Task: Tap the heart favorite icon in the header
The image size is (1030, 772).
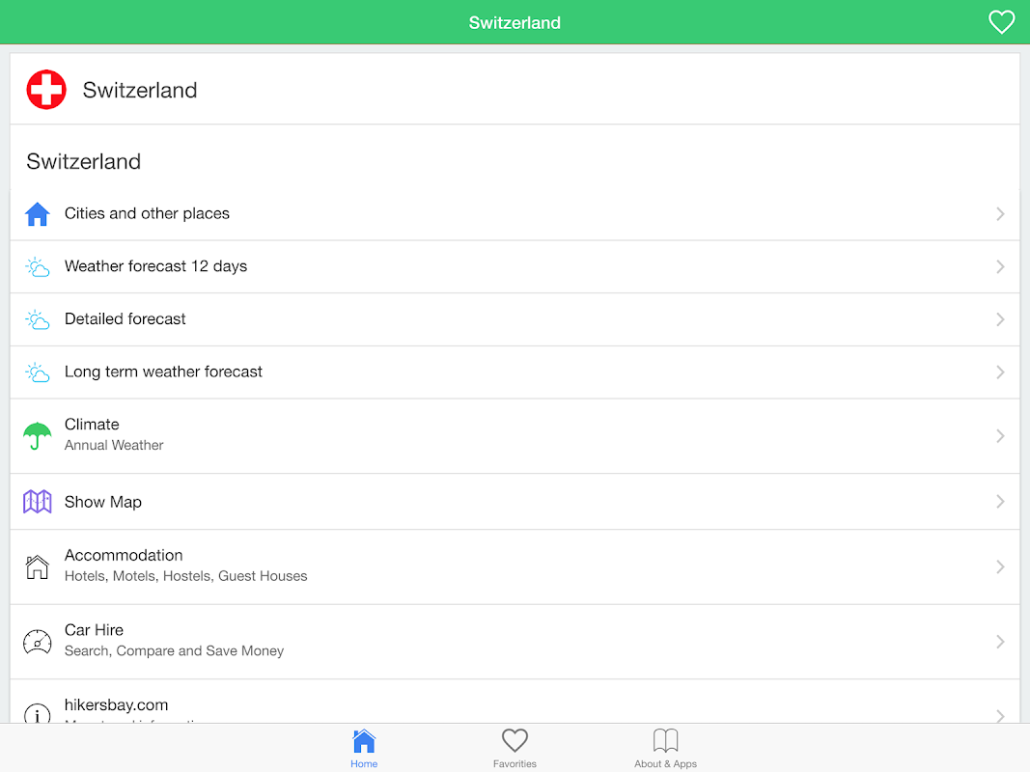Action: tap(1001, 22)
